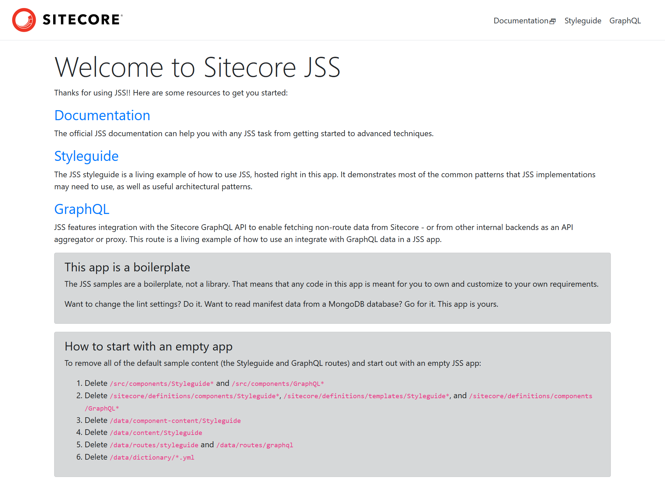Click the /data/routes/graphql path
The width and height of the screenshot is (665, 487).
click(255, 445)
